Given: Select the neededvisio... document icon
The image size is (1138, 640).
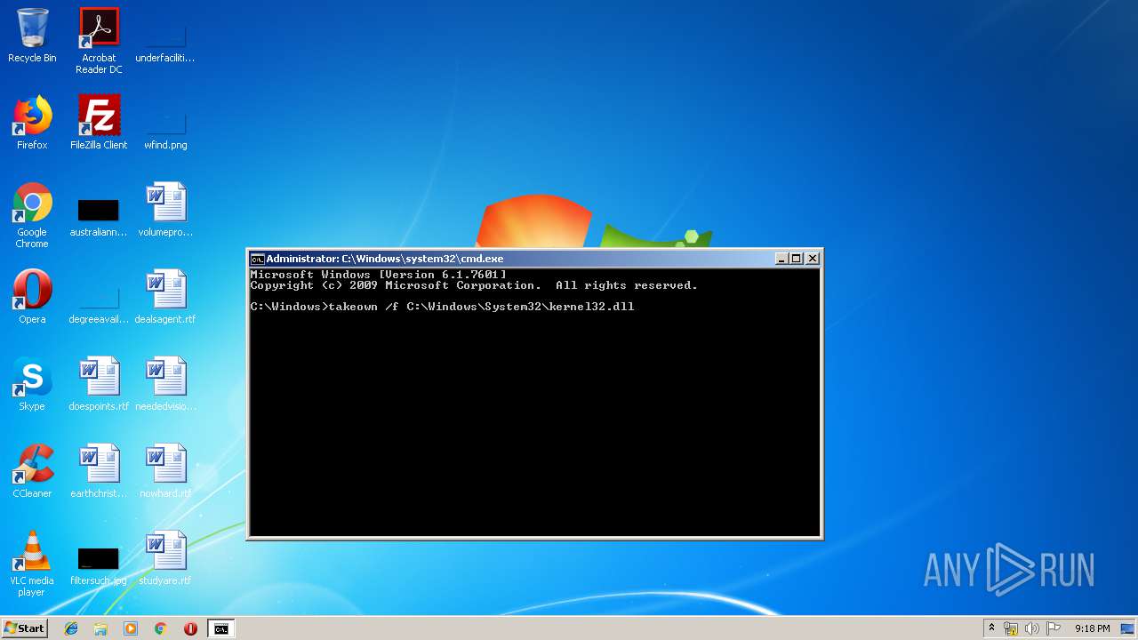Looking at the screenshot, I should 165,384.
